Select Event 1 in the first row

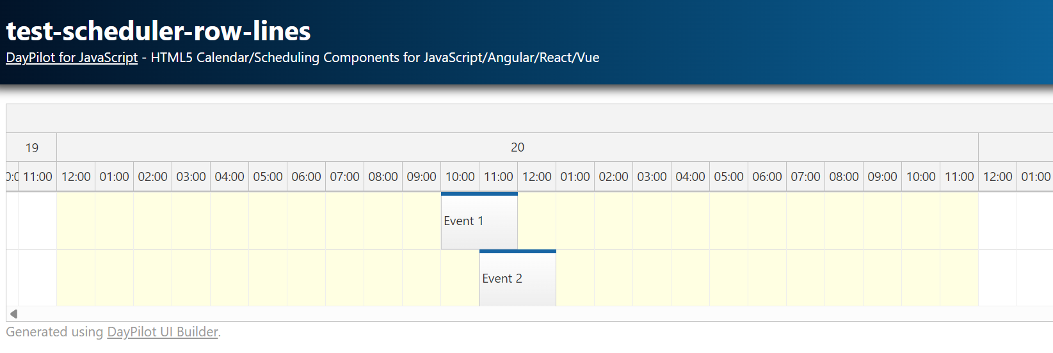click(479, 222)
